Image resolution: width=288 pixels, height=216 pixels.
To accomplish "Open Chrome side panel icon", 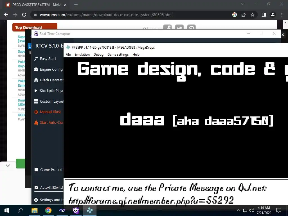I will click(x=264, y=15).
